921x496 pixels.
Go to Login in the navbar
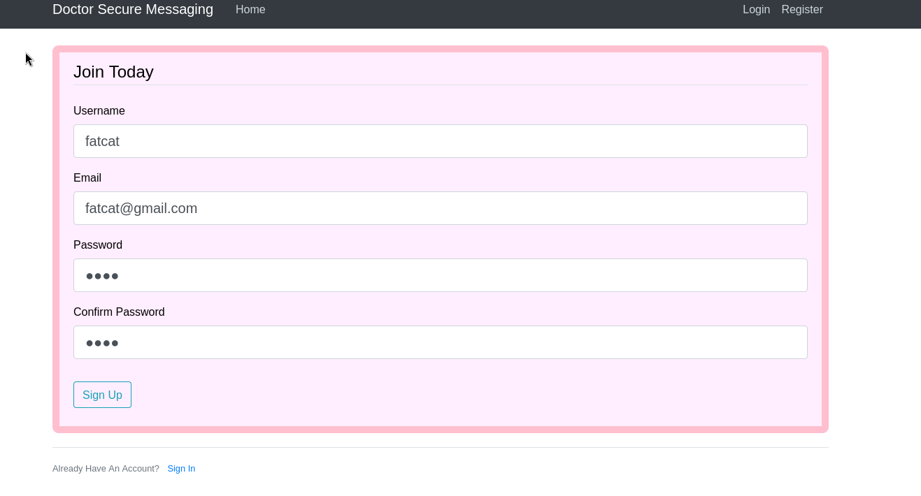coord(756,10)
